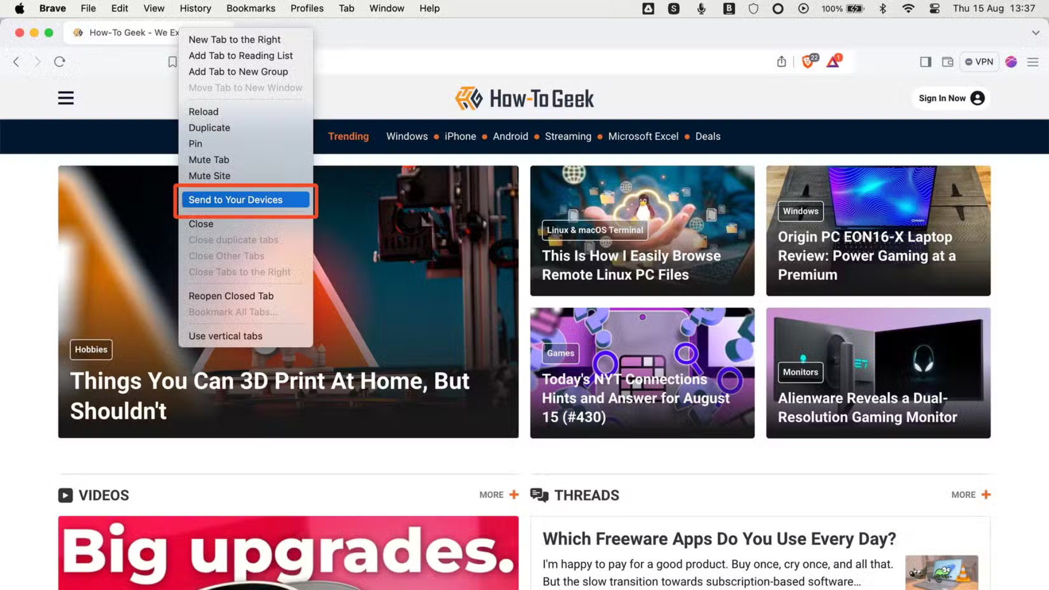Screen dimensions: 1049x590
Task: Open the iPhone trending category link
Action: tap(460, 137)
